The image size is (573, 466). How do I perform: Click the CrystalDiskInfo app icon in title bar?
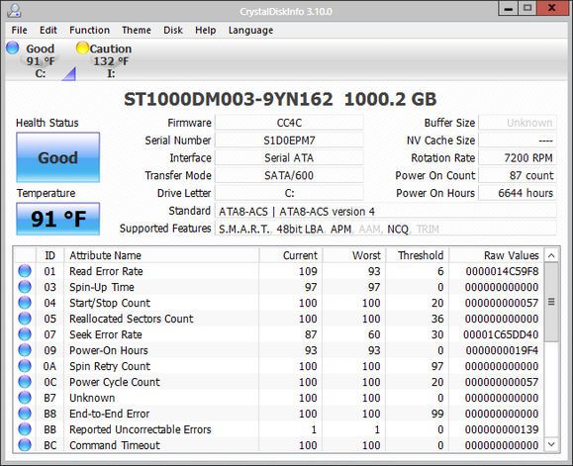[x=14, y=10]
